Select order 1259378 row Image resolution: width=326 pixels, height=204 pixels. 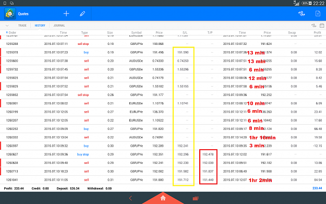point(163,52)
